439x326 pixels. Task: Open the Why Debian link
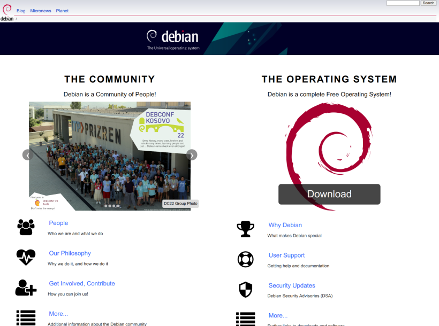tap(285, 225)
